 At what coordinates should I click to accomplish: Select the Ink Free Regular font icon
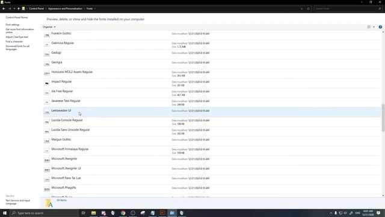pyautogui.click(x=47, y=93)
